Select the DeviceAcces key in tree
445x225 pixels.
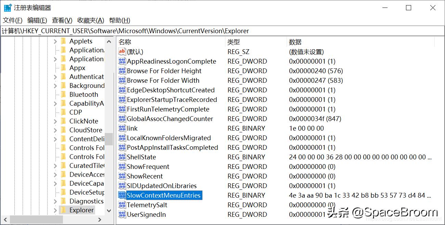87,174
